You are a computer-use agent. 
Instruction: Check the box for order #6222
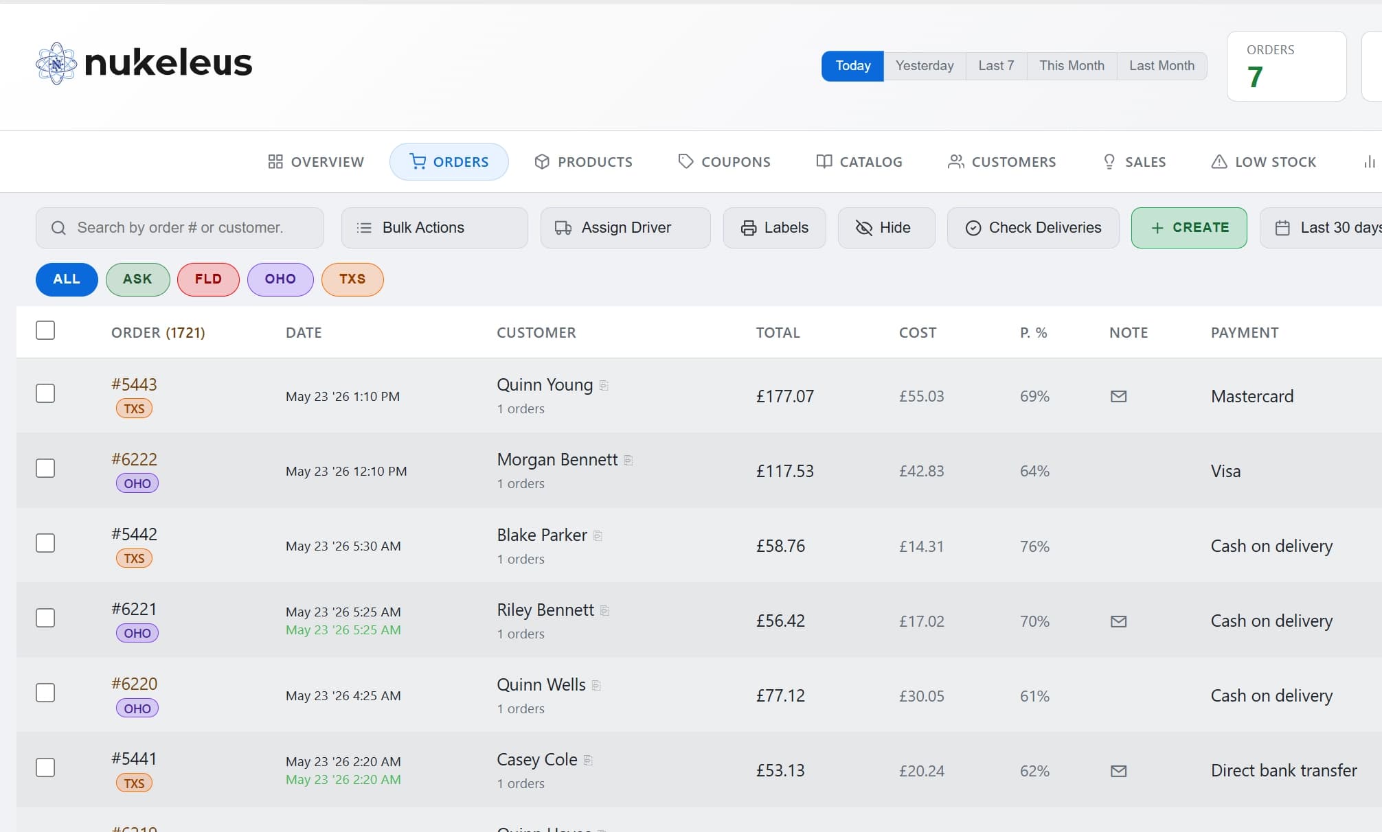click(x=45, y=468)
